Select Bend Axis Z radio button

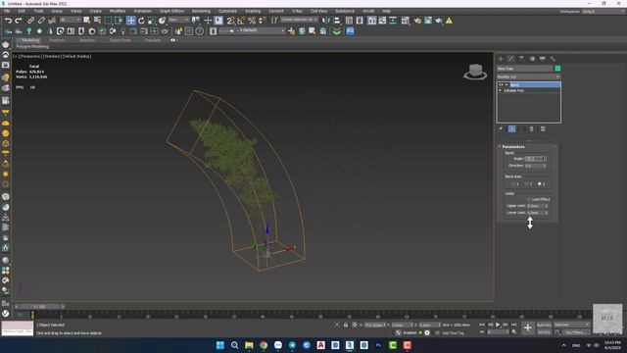[540, 183]
